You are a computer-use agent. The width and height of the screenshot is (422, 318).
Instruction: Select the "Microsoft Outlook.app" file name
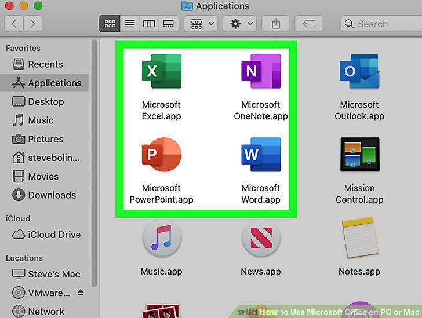coord(359,110)
